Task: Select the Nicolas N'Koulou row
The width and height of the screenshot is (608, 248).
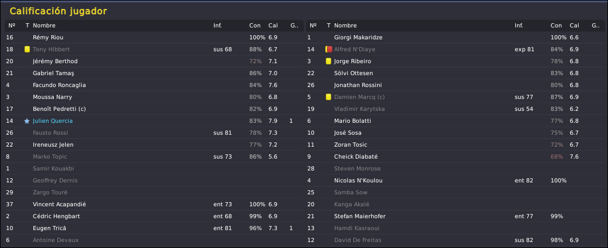Action: click(455, 181)
